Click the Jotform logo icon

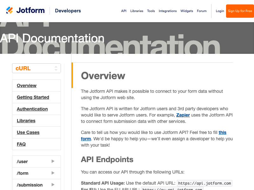10,10
